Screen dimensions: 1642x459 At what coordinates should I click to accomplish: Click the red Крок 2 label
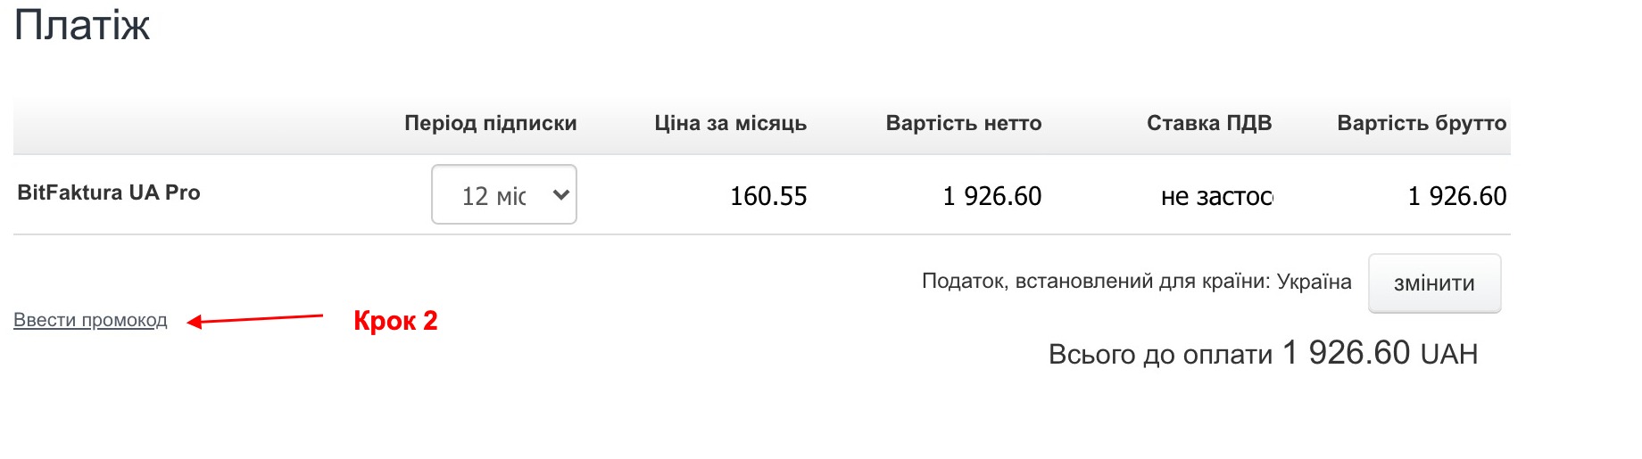coord(395,321)
